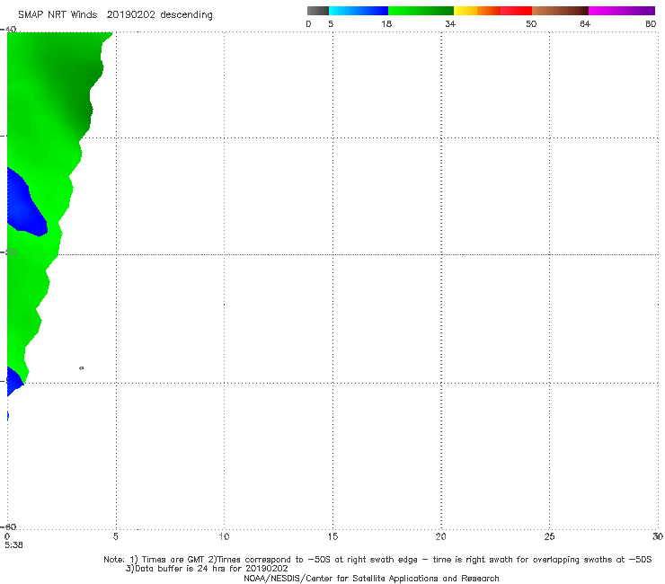
Task: Click the small blue patch near -55 latitude
Action: click(13, 382)
